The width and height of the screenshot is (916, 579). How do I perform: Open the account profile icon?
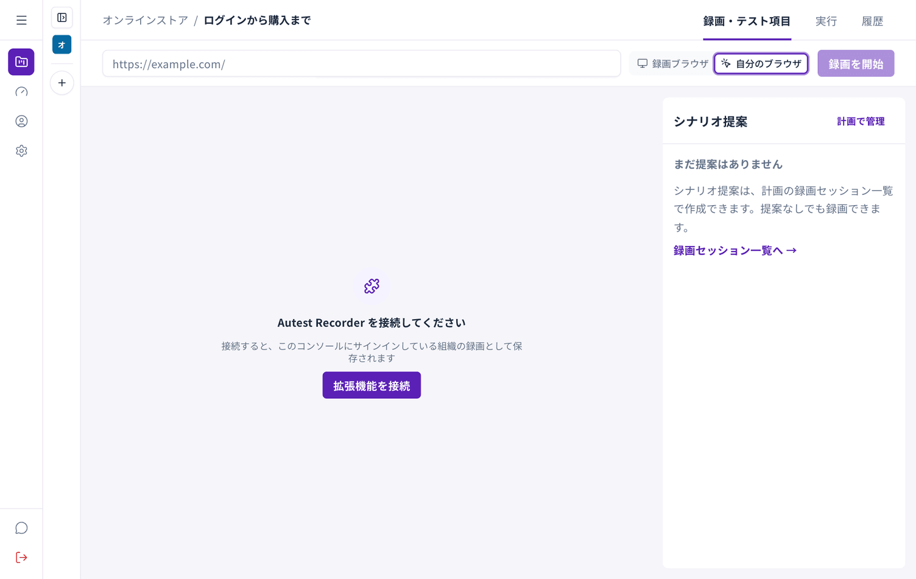pos(21,121)
